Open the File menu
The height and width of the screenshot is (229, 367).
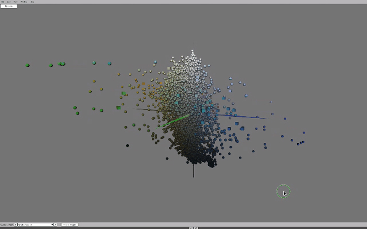(x=2, y=2)
